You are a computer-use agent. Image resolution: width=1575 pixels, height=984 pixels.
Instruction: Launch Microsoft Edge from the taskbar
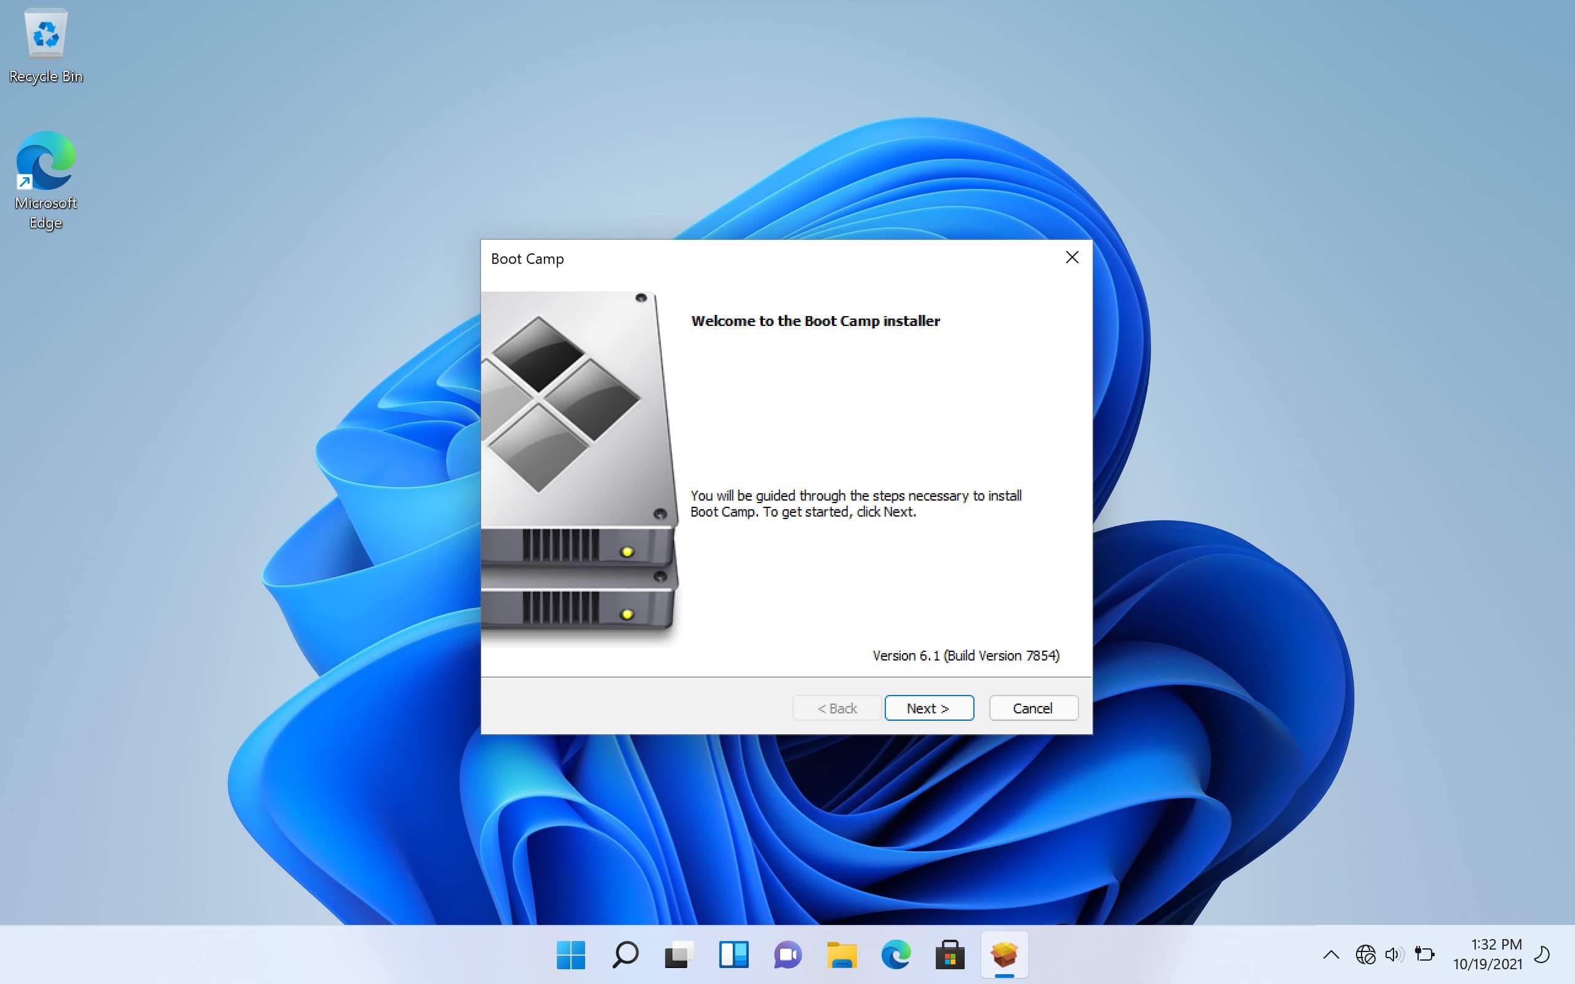(x=898, y=954)
